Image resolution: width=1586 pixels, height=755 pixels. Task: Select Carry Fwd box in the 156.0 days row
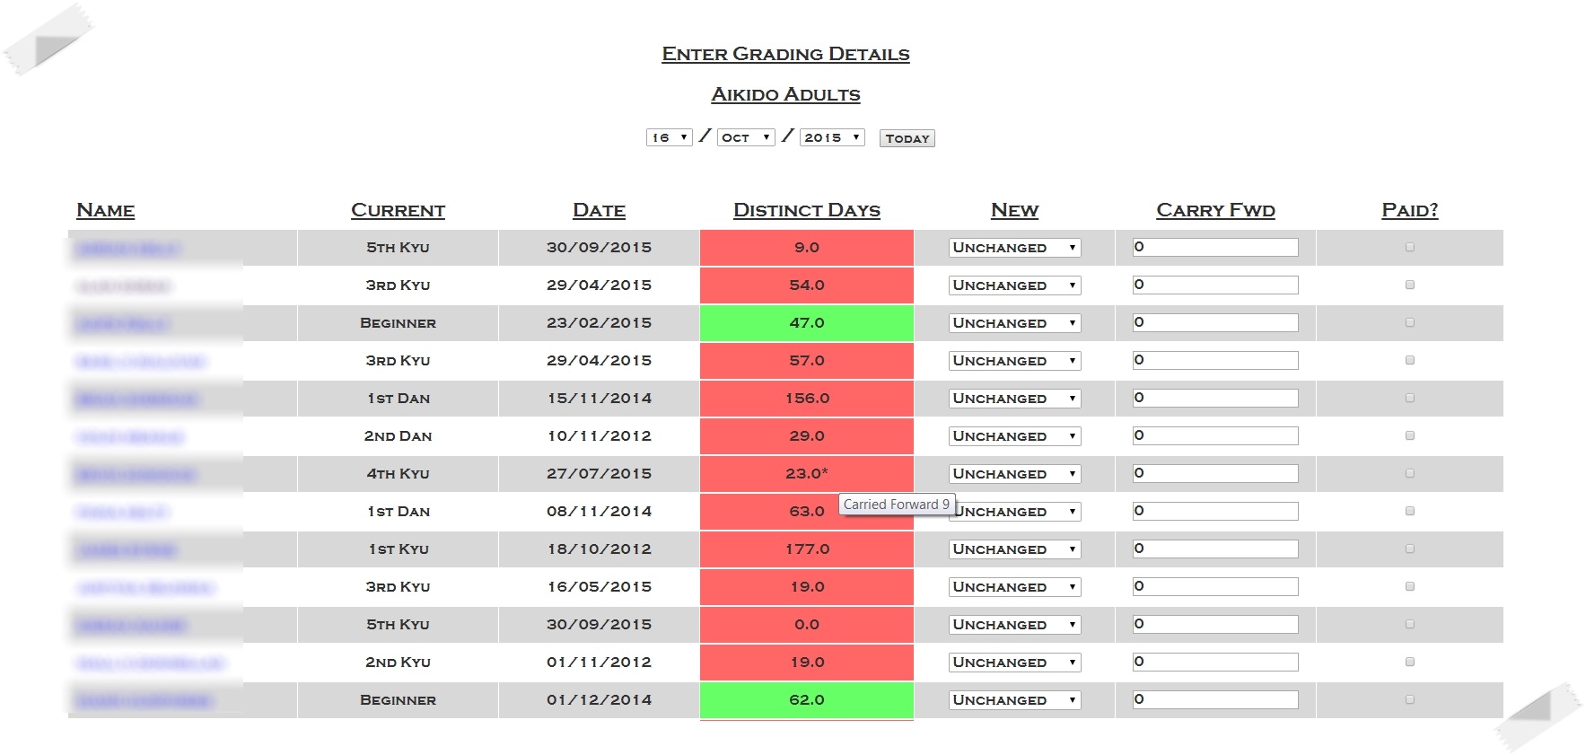(x=1214, y=398)
